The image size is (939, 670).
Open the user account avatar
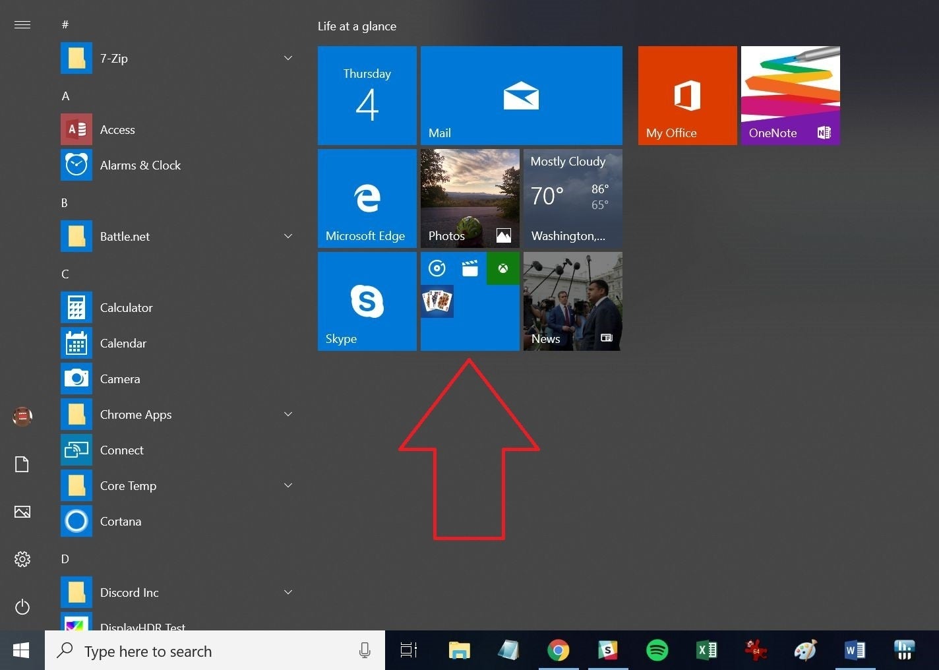click(22, 416)
